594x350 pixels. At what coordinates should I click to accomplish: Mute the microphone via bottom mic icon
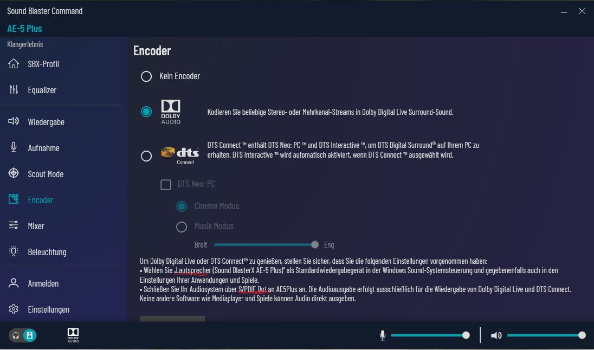click(x=383, y=335)
